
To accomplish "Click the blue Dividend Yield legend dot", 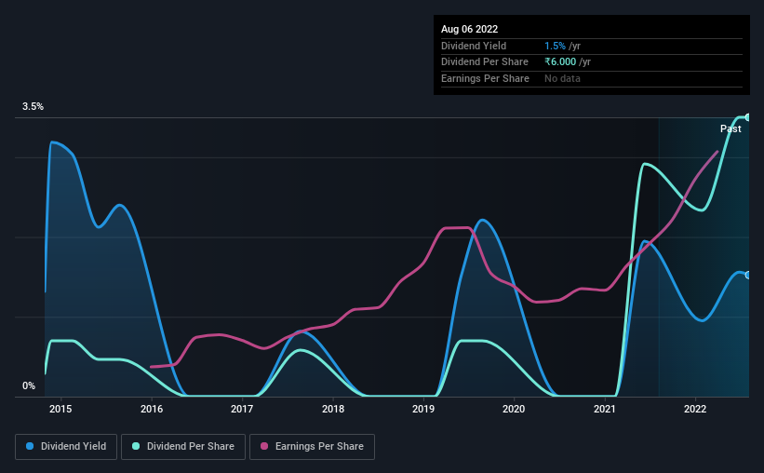I will pyautogui.click(x=30, y=446).
